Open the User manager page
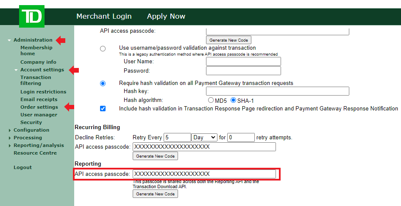 pyautogui.click(x=39, y=115)
